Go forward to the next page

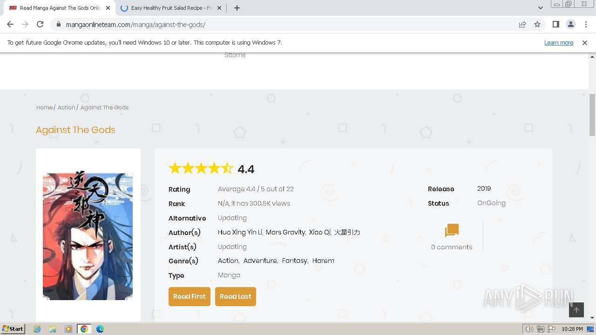click(25, 24)
